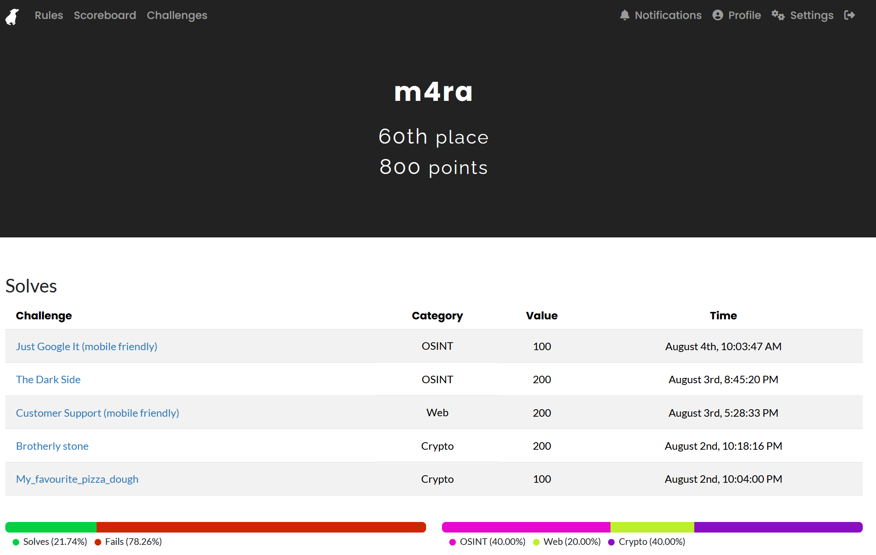Click Crypto category in Brotherly stone row
This screenshot has width=876, height=555.
coord(437,446)
